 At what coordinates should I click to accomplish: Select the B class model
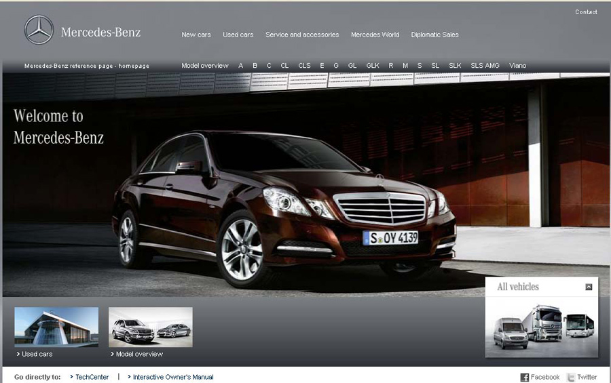[x=255, y=66]
